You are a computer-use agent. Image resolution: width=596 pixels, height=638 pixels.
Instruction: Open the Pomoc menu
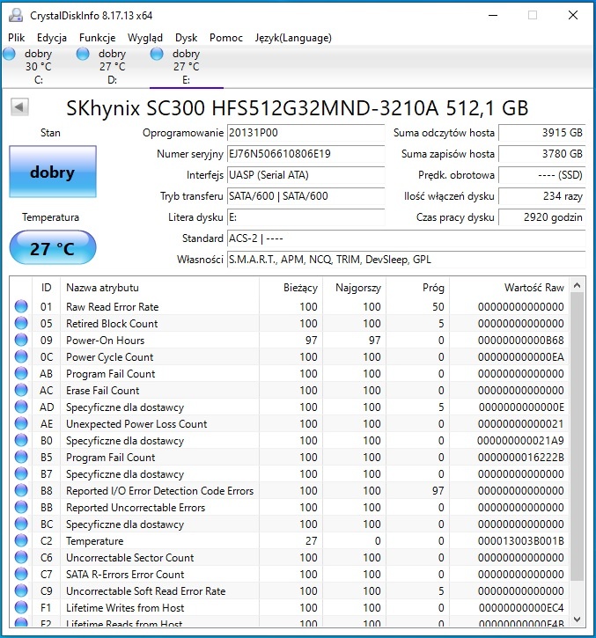tap(226, 38)
